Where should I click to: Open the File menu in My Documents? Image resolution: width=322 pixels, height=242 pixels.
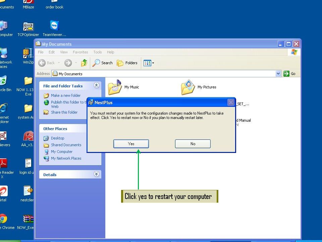point(41,52)
